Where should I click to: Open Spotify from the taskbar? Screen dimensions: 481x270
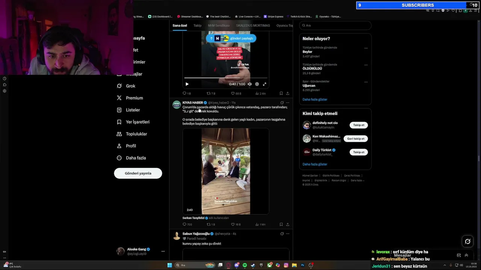245,265
